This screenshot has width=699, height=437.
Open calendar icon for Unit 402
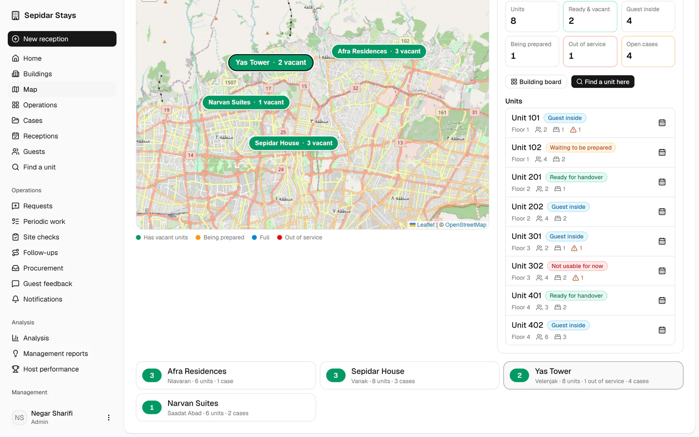click(662, 330)
